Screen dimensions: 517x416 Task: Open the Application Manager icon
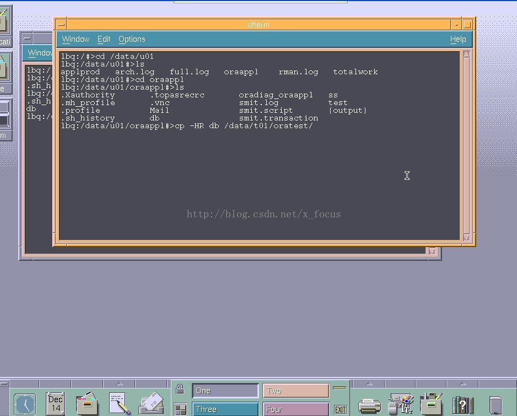point(431,403)
